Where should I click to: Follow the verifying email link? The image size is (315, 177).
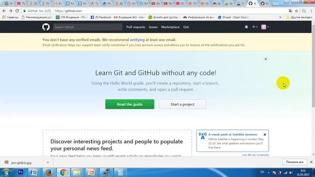[x=137, y=40]
